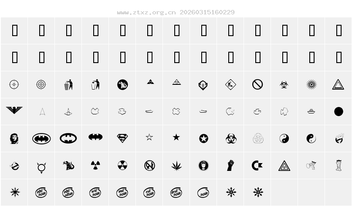The image size is (352, 207).
Task: Click the Commodore logo glyph
Action: click(257, 166)
